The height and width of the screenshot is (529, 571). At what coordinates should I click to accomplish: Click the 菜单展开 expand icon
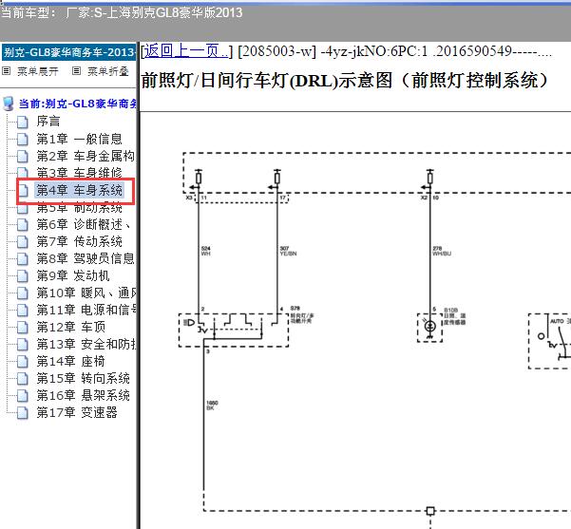[7, 70]
